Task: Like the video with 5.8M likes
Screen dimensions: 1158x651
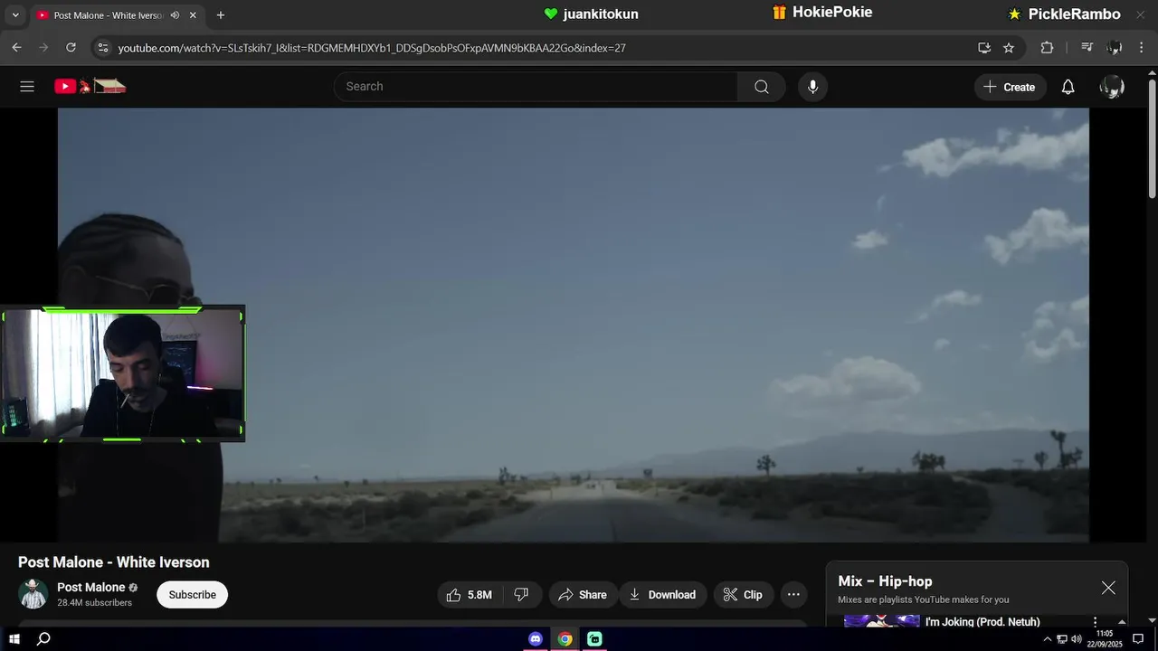Action: pyautogui.click(x=470, y=595)
